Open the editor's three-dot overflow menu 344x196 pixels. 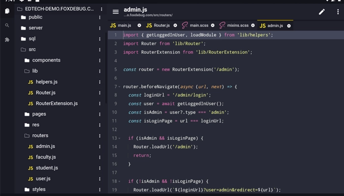coord(338,12)
